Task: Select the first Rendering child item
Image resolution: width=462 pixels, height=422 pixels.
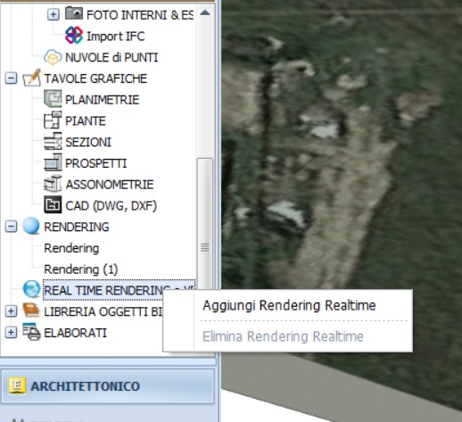Action: [71, 248]
